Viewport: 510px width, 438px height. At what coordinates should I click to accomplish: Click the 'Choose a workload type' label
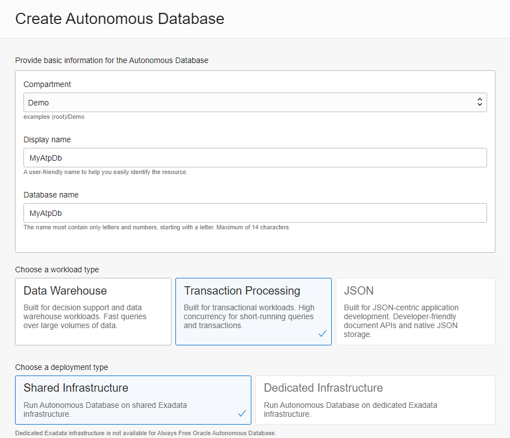(x=57, y=269)
